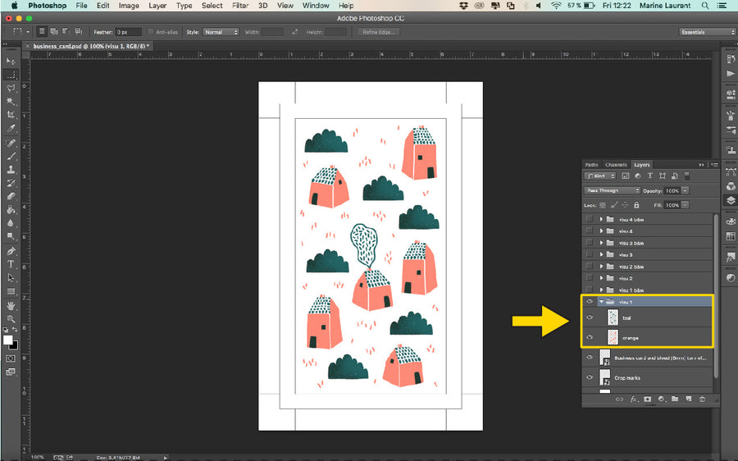
Task: Select the Magic Wand tool
Action: click(x=11, y=101)
